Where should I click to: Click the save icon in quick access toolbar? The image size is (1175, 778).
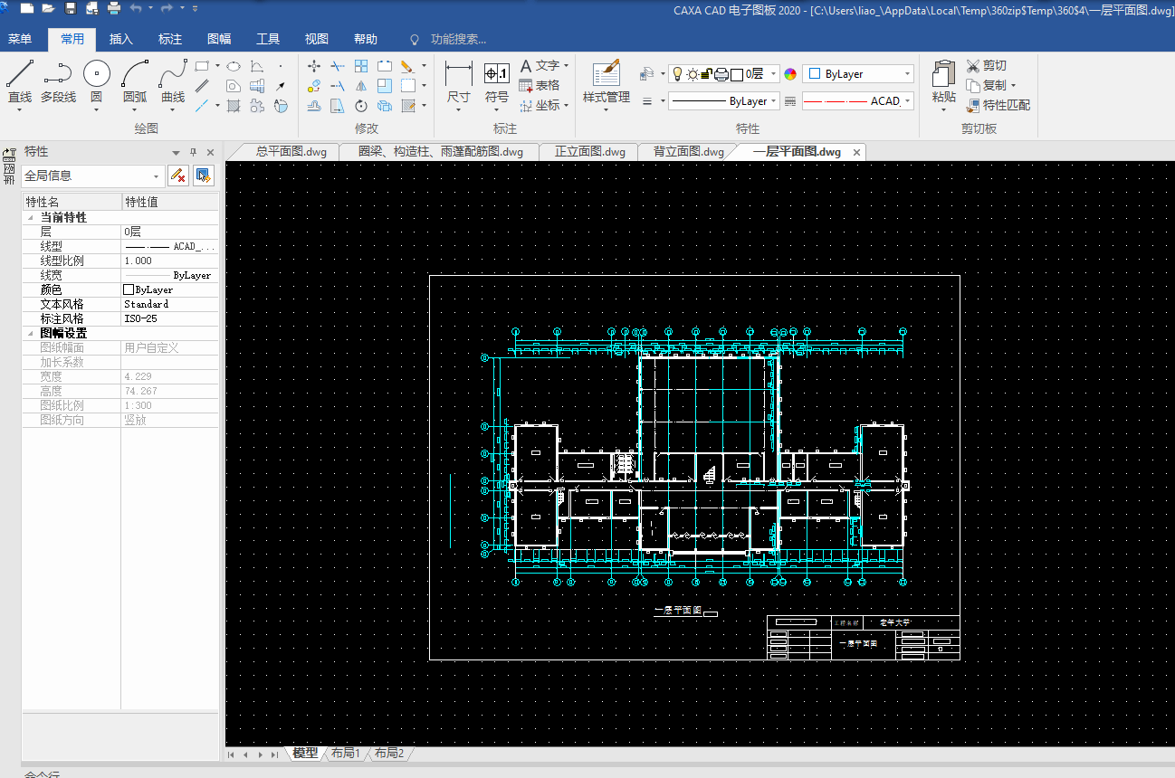coord(71,8)
